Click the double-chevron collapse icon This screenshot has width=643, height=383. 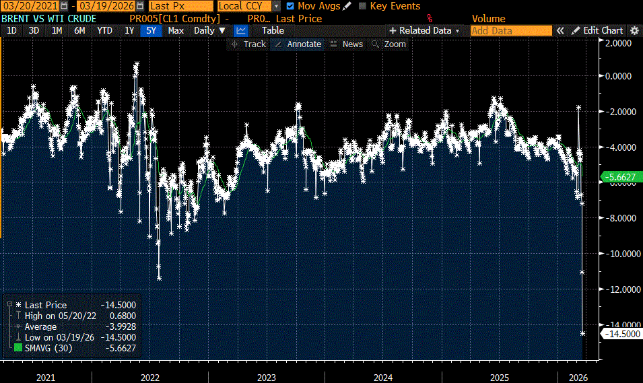click(560, 30)
